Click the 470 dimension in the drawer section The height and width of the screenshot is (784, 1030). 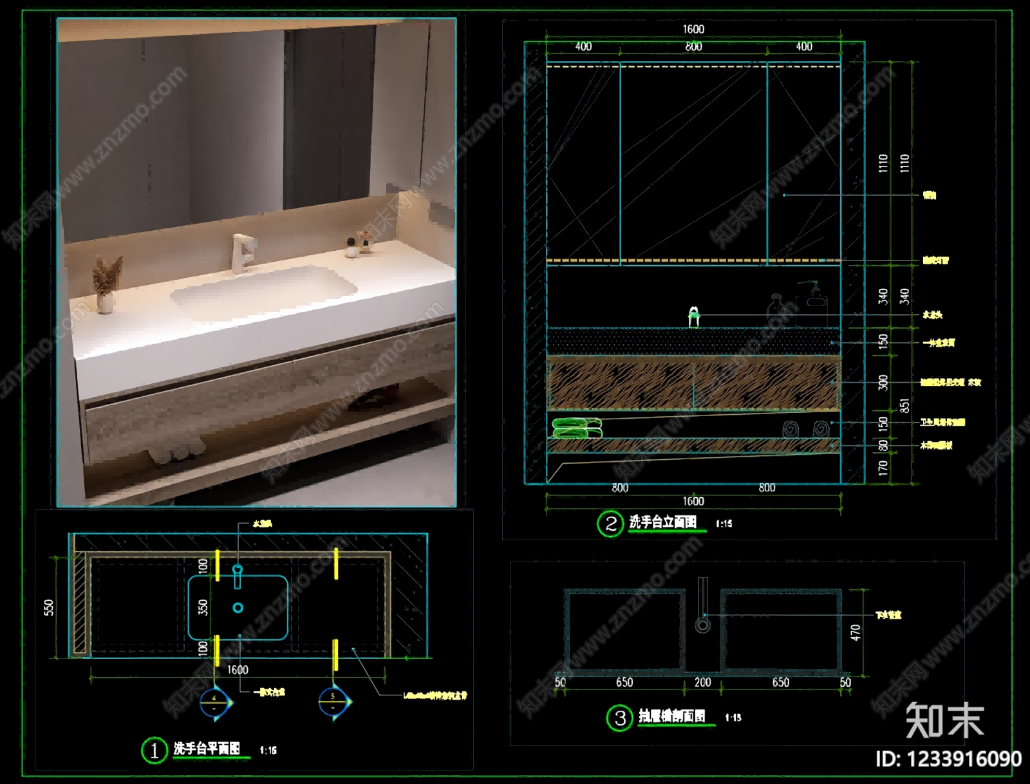click(x=856, y=632)
